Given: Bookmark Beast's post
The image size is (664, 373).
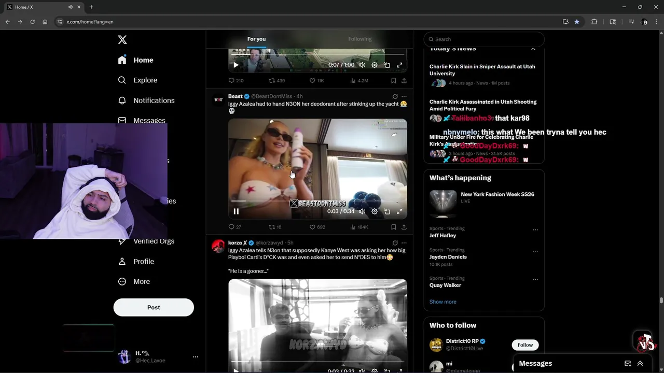Looking at the screenshot, I should click(394, 227).
